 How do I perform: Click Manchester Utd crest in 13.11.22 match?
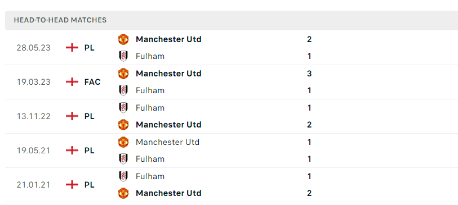tap(123, 125)
